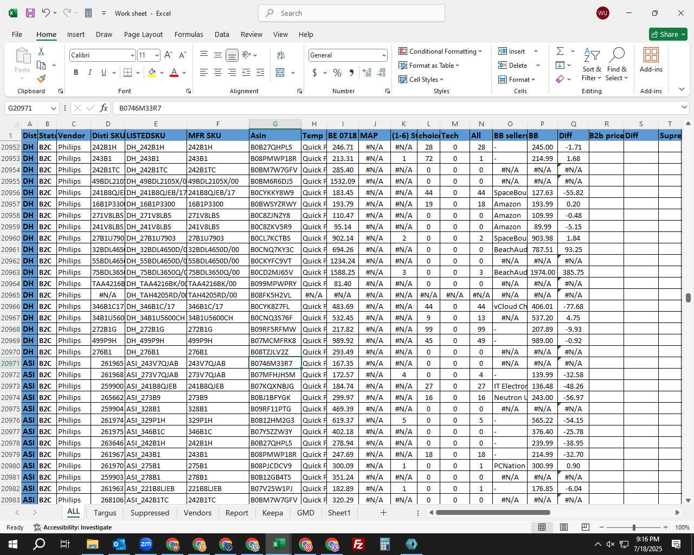The height and width of the screenshot is (555, 694).
Task: Click the Search box in title bar
Action: coord(351,13)
